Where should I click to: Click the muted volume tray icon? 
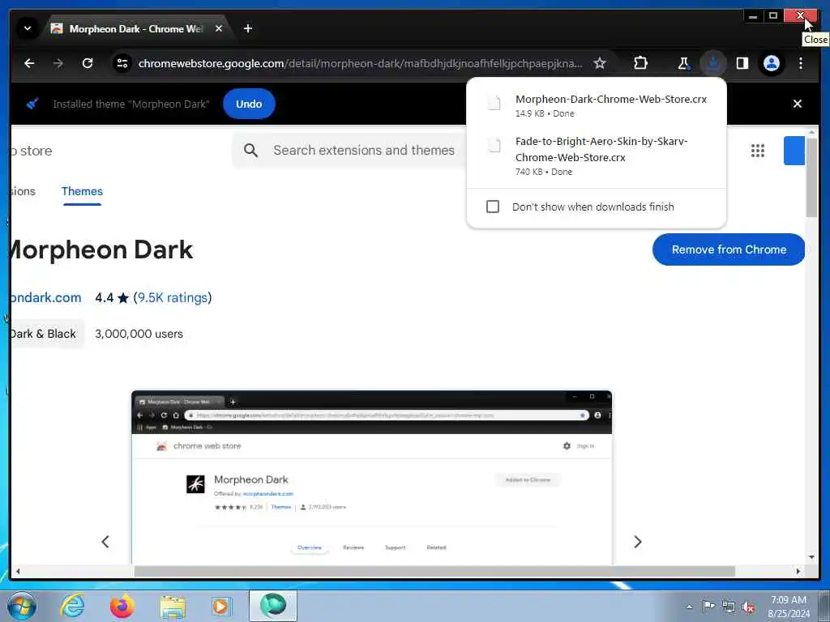pyautogui.click(x=748, y=607)
